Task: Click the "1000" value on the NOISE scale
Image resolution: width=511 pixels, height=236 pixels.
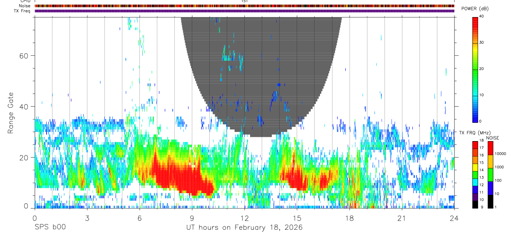Action: 499,167
